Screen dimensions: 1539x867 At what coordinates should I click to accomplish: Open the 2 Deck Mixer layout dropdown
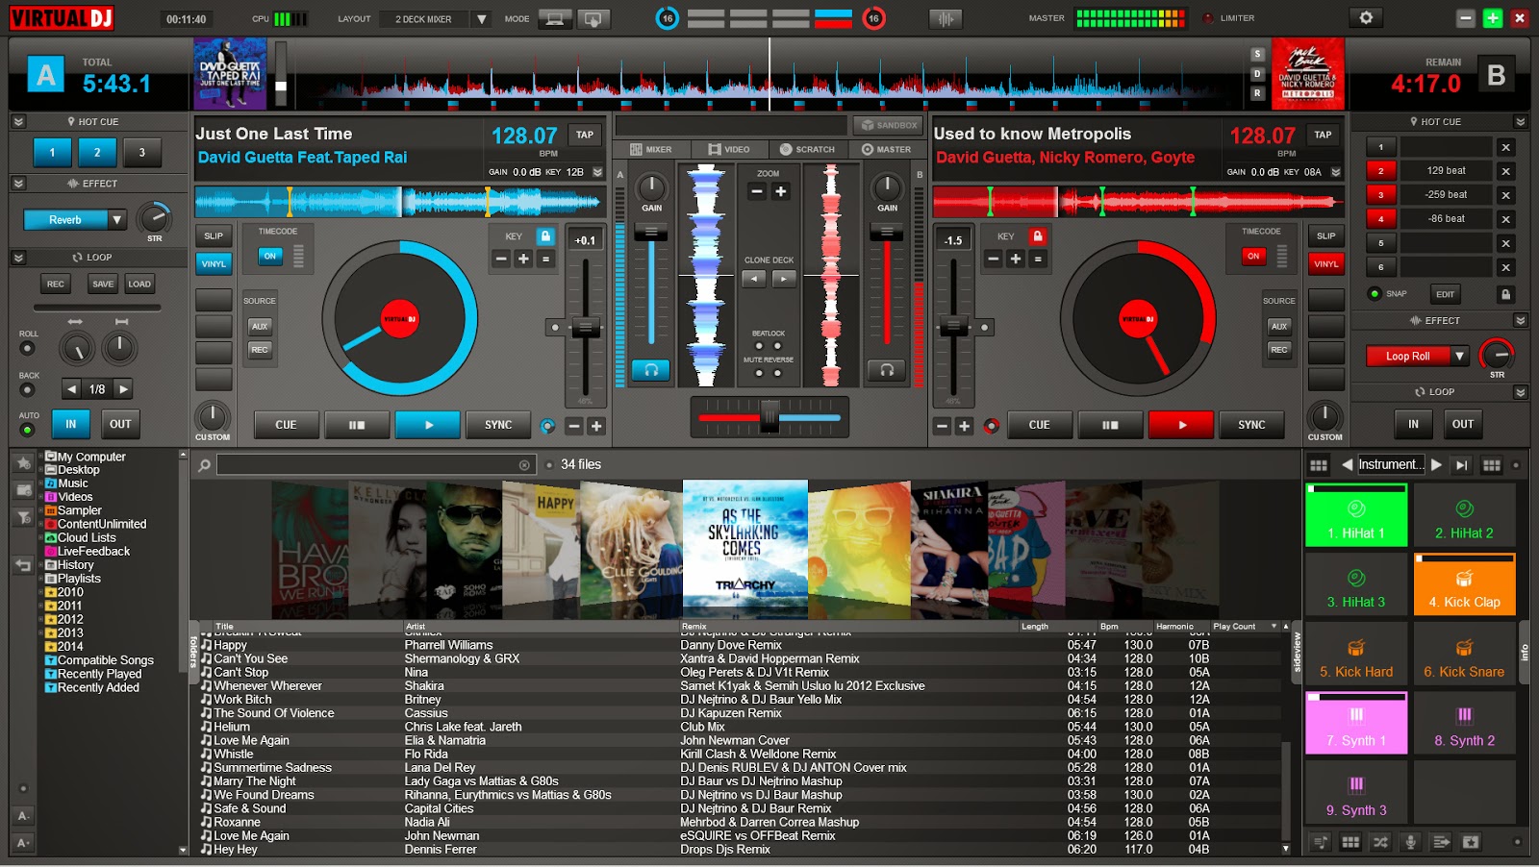(x=481, y=19)
